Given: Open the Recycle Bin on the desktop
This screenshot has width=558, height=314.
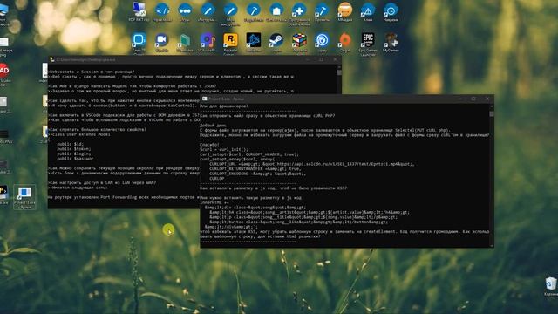Looking at the screenshot, I should tap(551, 284).
